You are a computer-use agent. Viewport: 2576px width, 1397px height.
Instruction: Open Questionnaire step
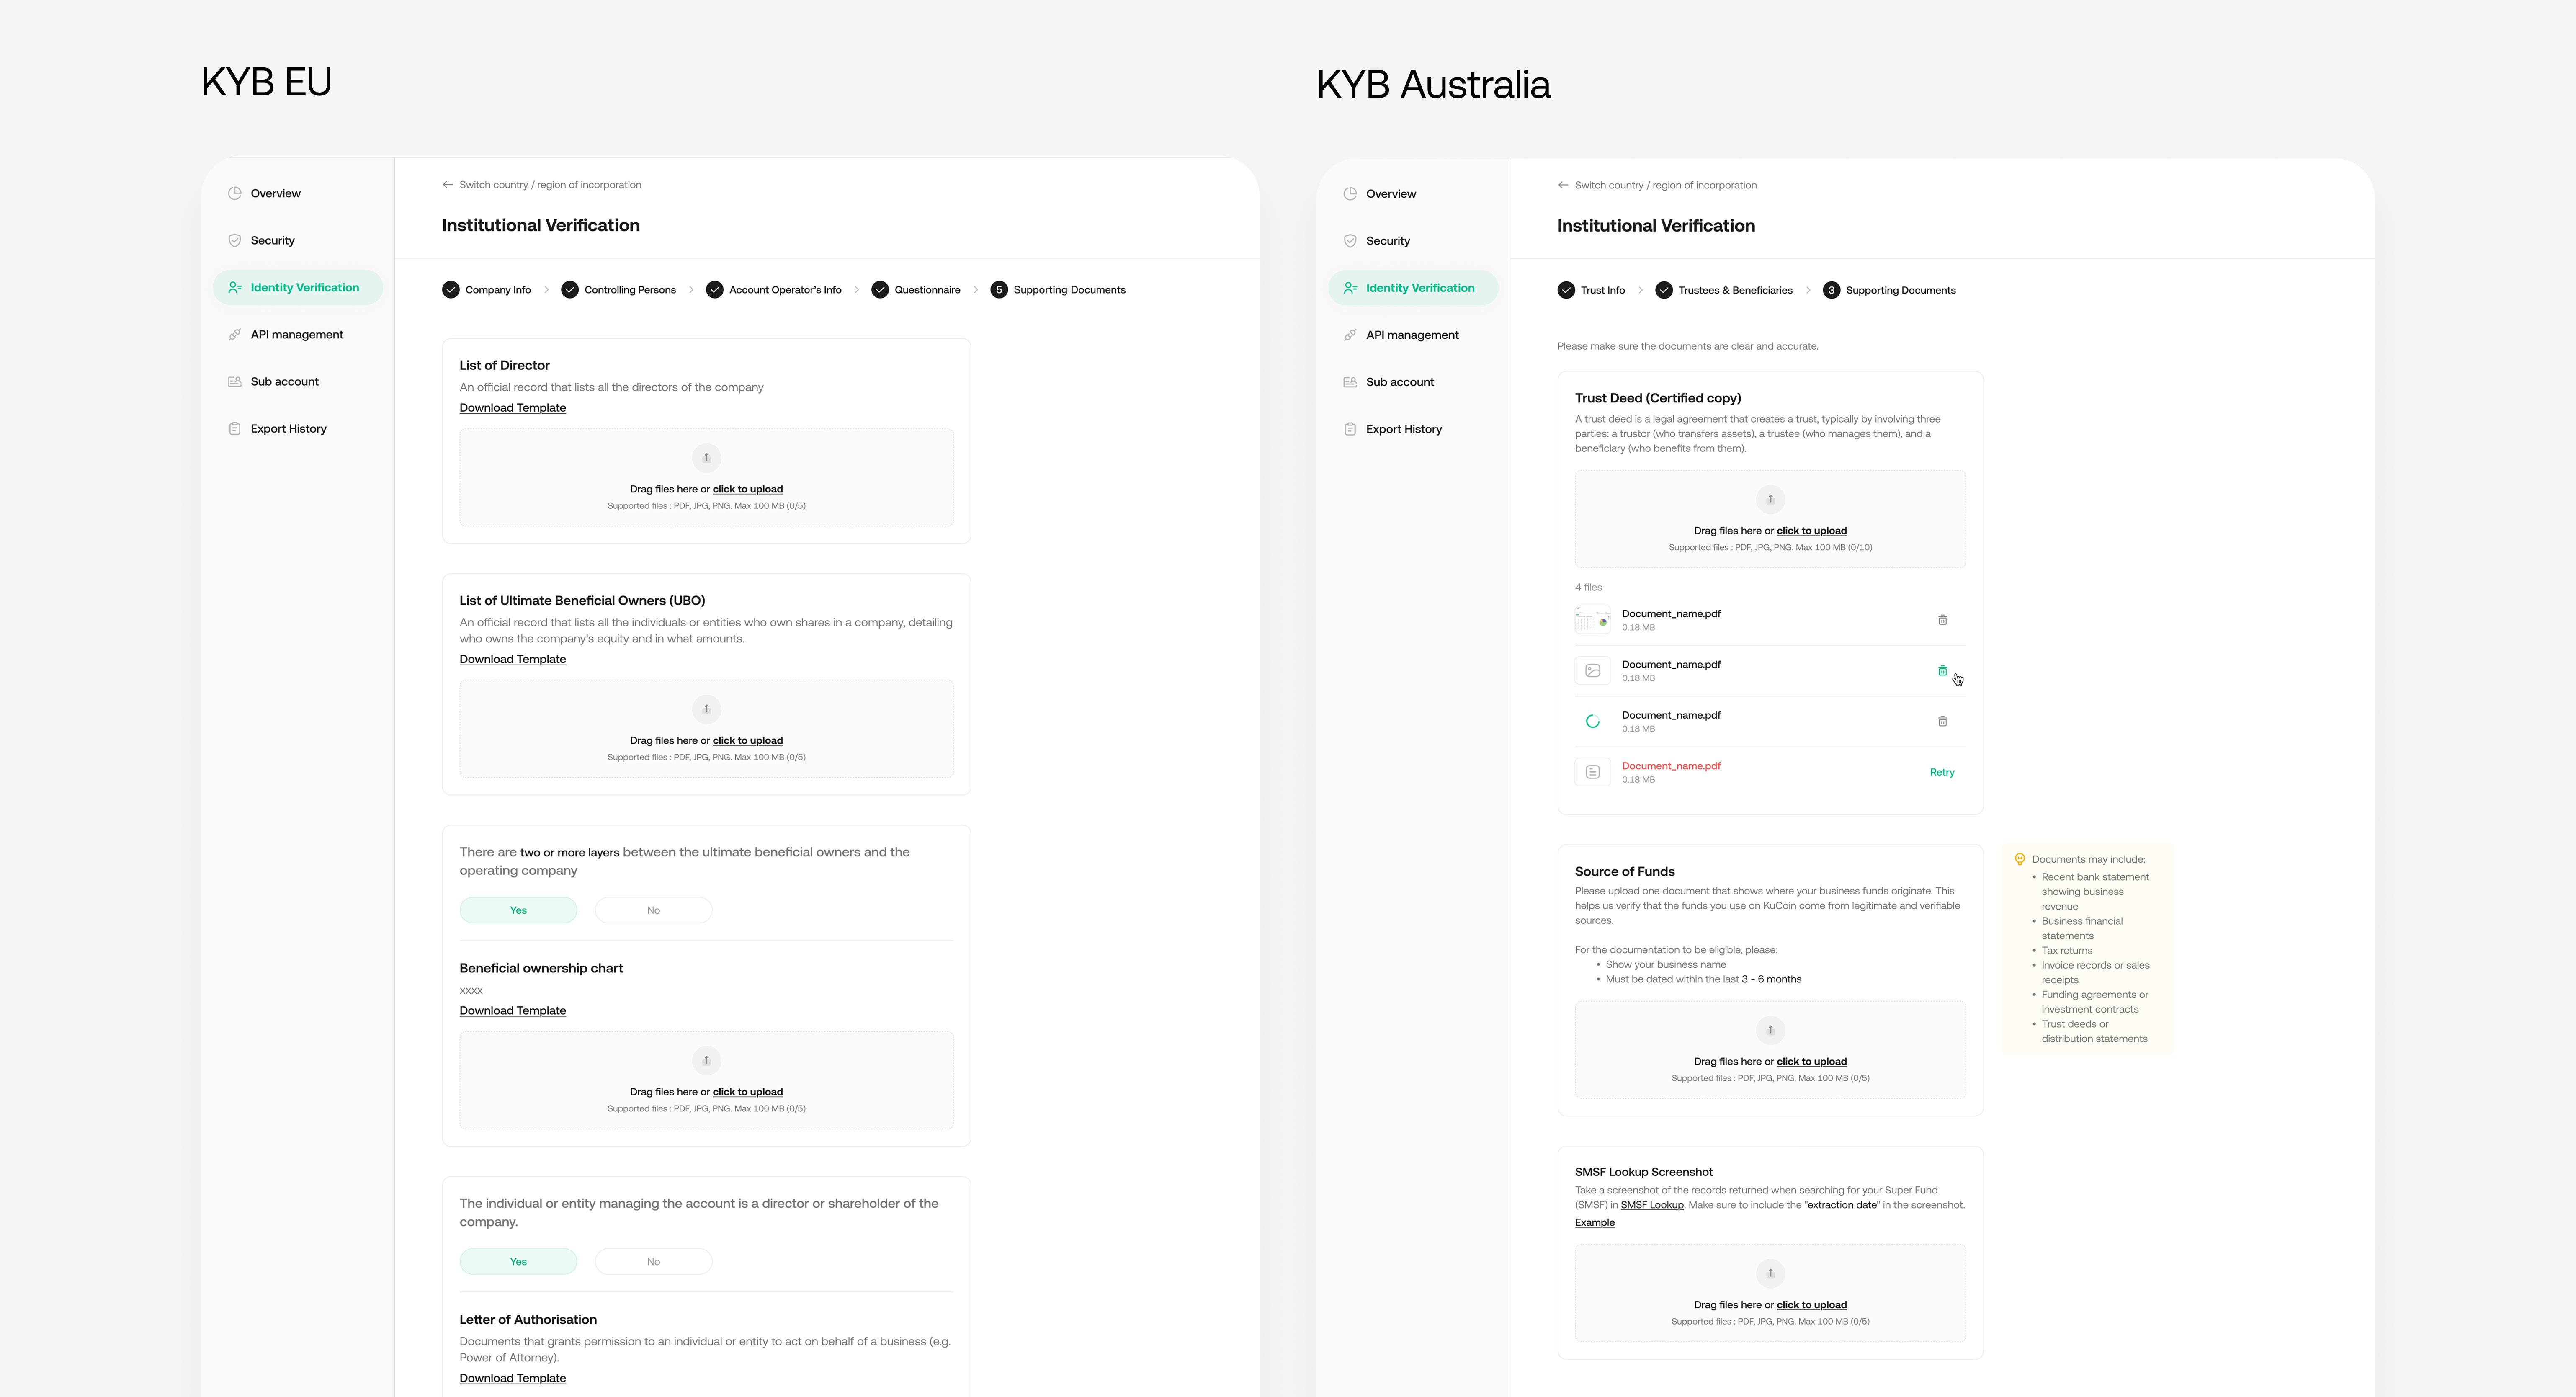point(916,290)
